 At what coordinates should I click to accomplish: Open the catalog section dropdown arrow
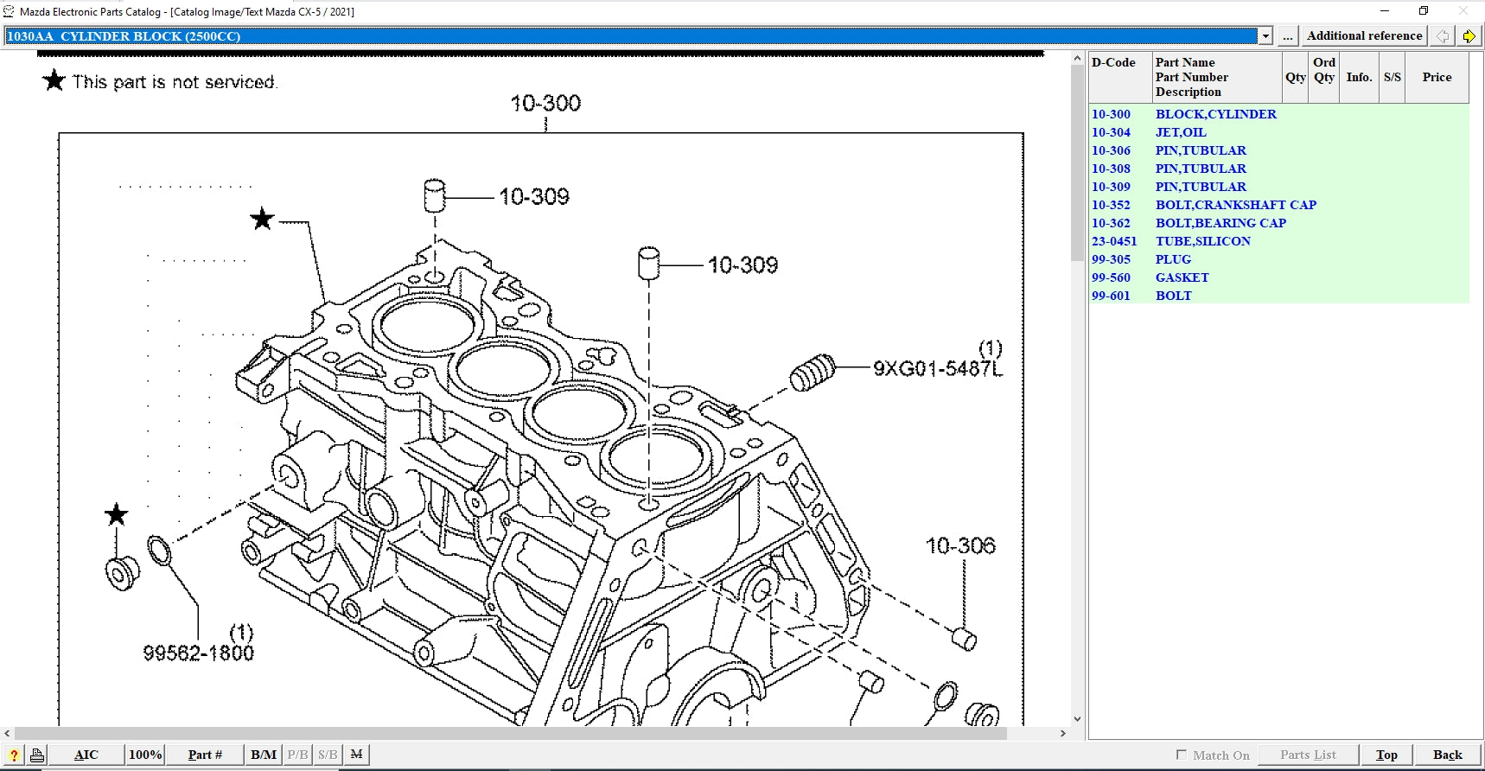[x=1265, y=35]
